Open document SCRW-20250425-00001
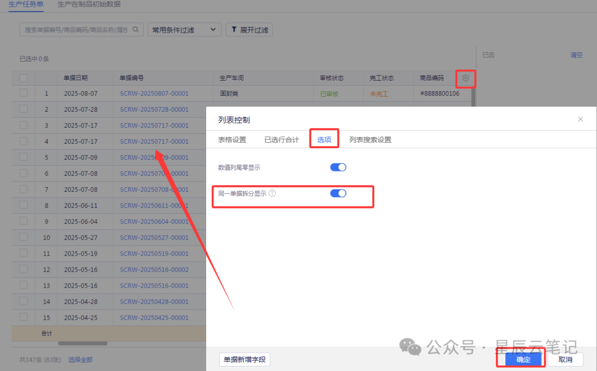 point(154,317)
